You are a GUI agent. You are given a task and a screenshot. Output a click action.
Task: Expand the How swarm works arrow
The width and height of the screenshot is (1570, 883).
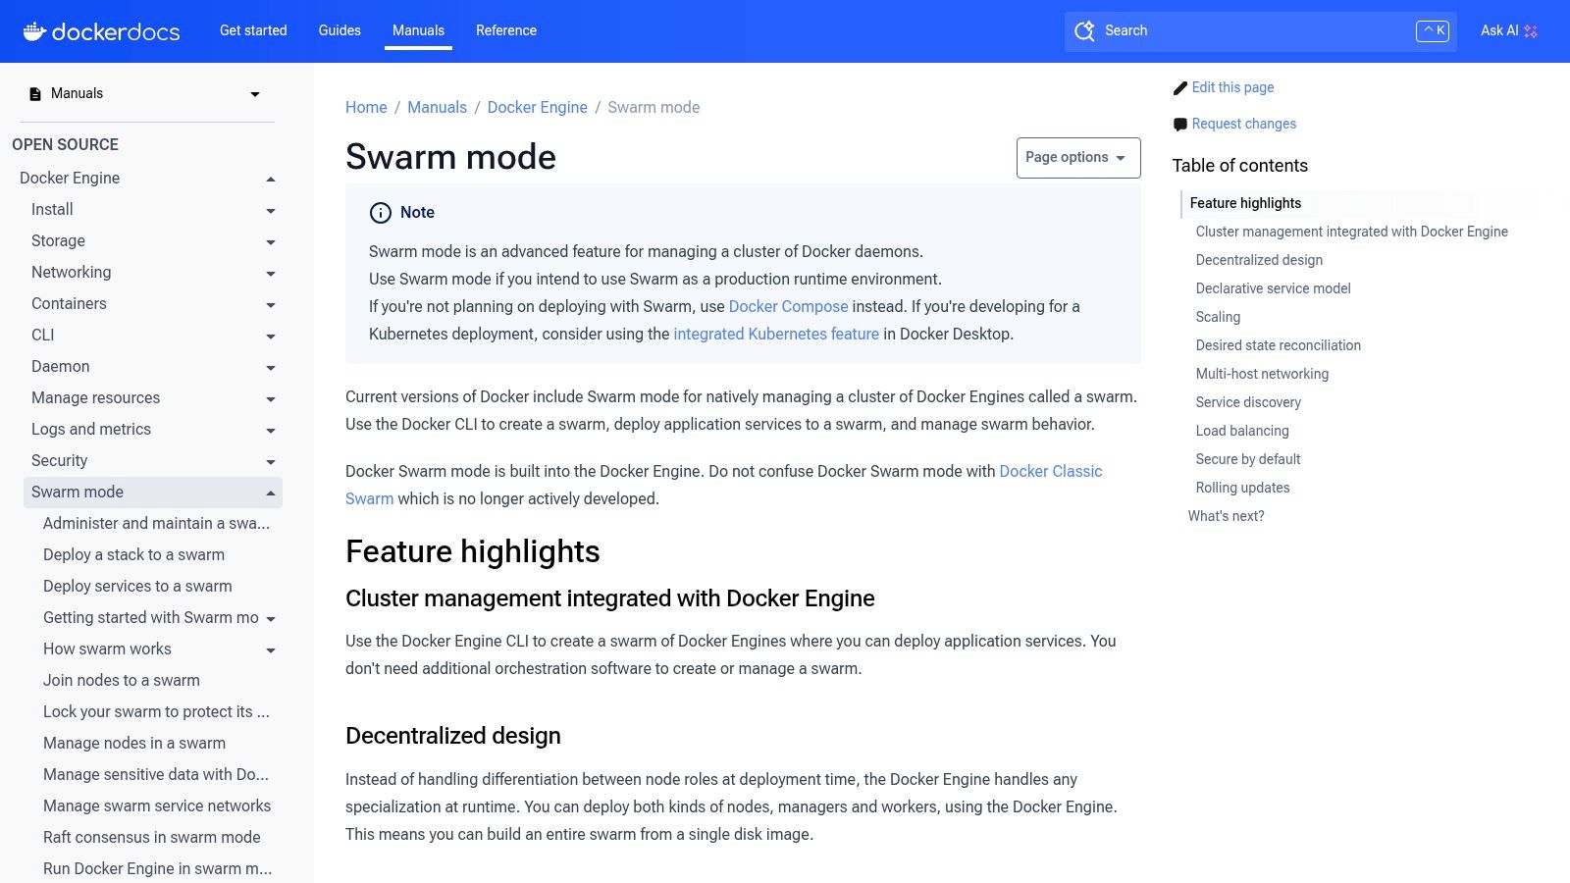coord(271,649)
